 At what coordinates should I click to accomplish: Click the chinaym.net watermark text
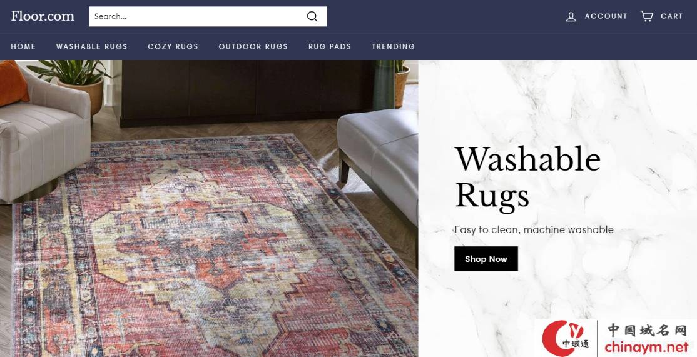646,347
